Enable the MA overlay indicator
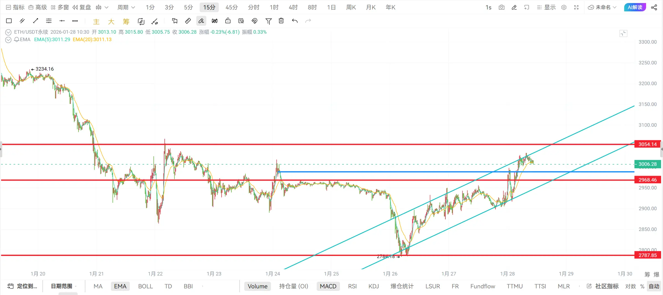Screen dimensions: 663x295 pyautogui.click(x=98, y=286)
